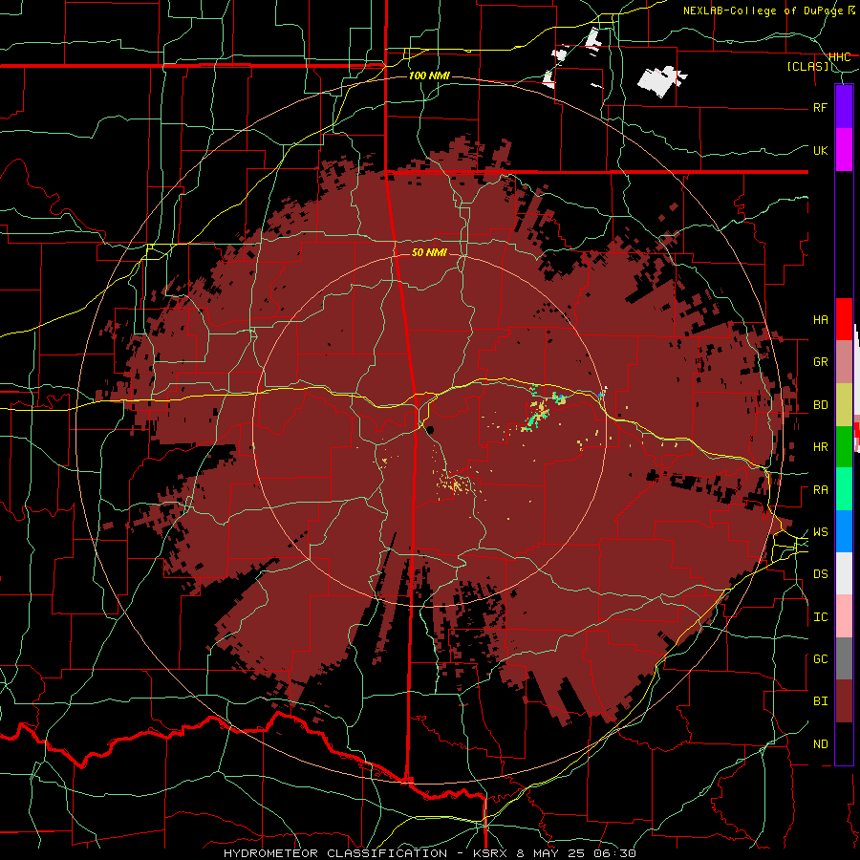The width and height of the screenshot is (860, 860).
Task: Click the RF legend label
Action: tap(820, 107)
